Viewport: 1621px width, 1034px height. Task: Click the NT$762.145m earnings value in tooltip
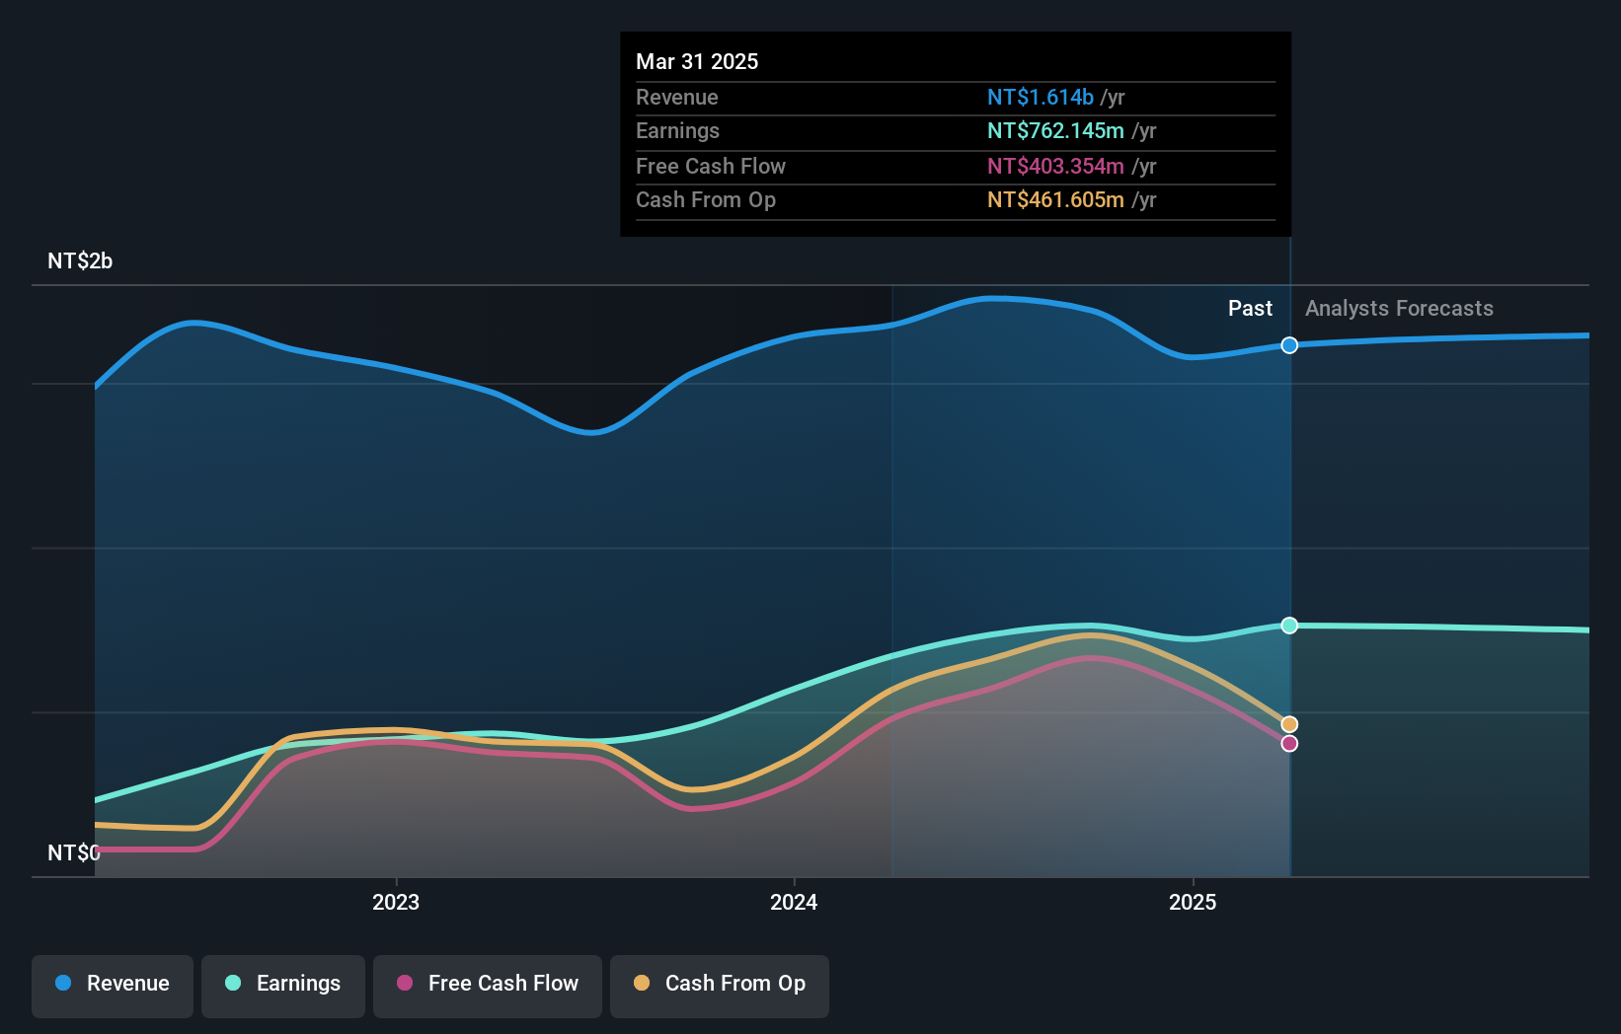[1055, 130]
